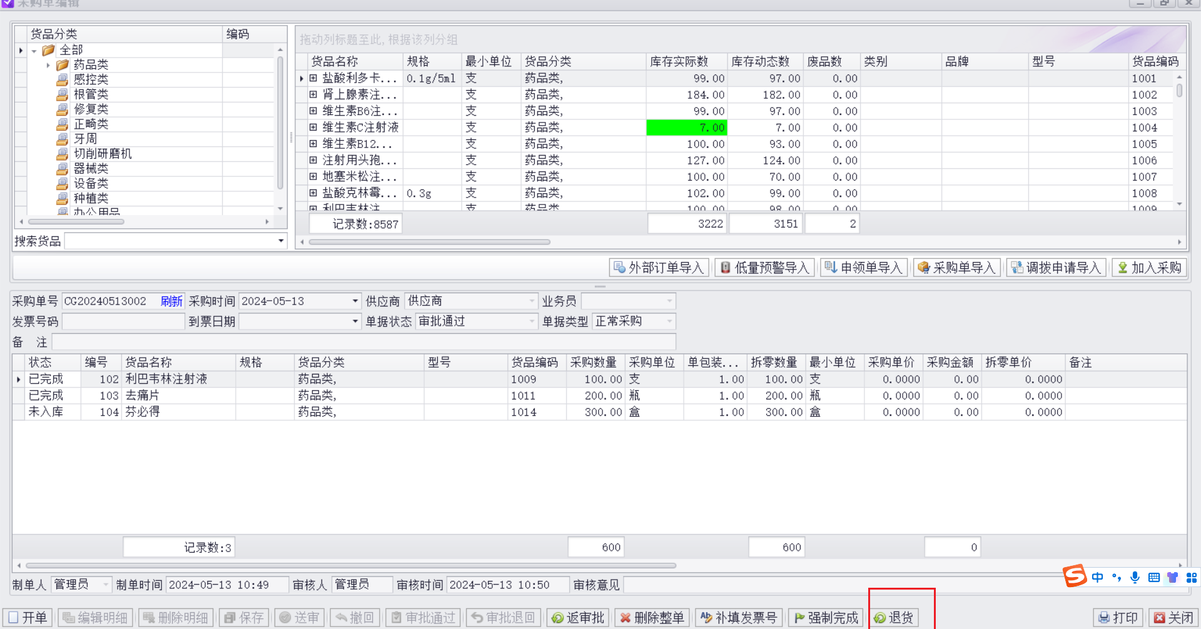Screen dimensions: 1201x629
Task: Click the 采购数量 column header
Action: 594,363
